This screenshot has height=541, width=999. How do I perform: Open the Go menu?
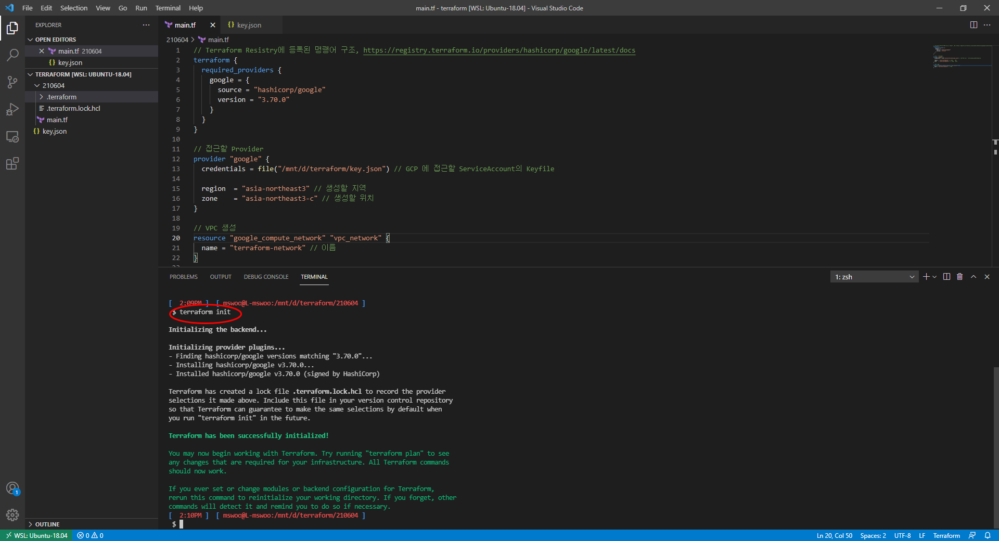123,8
